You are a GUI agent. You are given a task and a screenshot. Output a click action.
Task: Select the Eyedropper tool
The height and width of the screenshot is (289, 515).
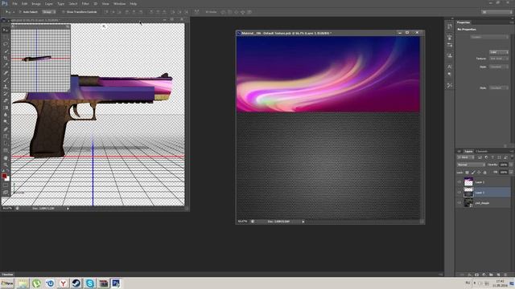(x=6, y=65)
